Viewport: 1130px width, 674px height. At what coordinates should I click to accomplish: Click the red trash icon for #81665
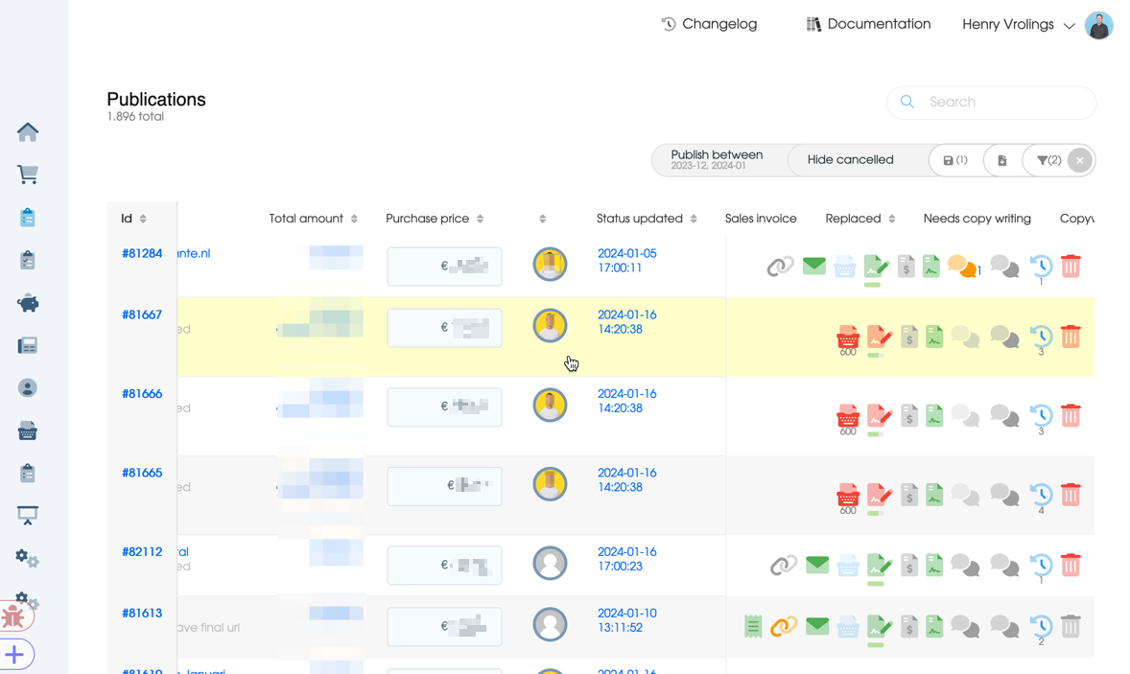pos(1071,494)
